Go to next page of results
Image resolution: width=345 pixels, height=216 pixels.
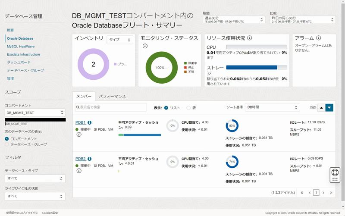(x=323, y=193)
